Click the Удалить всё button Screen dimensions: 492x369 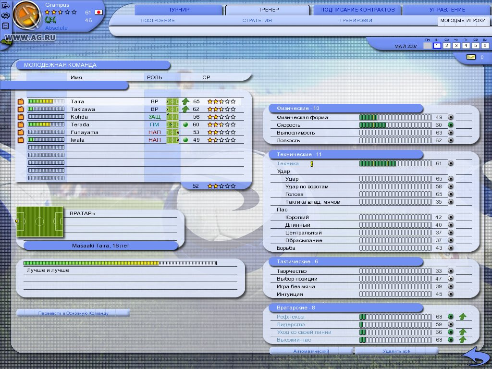(x=396, y=351)
